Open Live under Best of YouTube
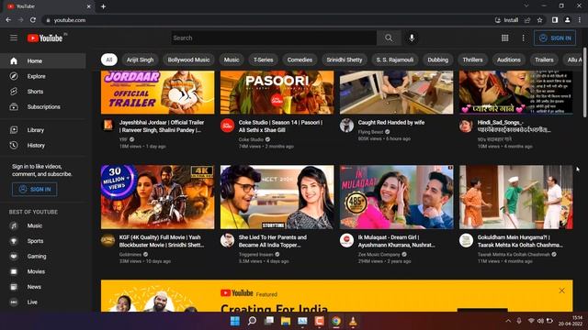Viewport: 588px width, 330px height. coord(43,302)
